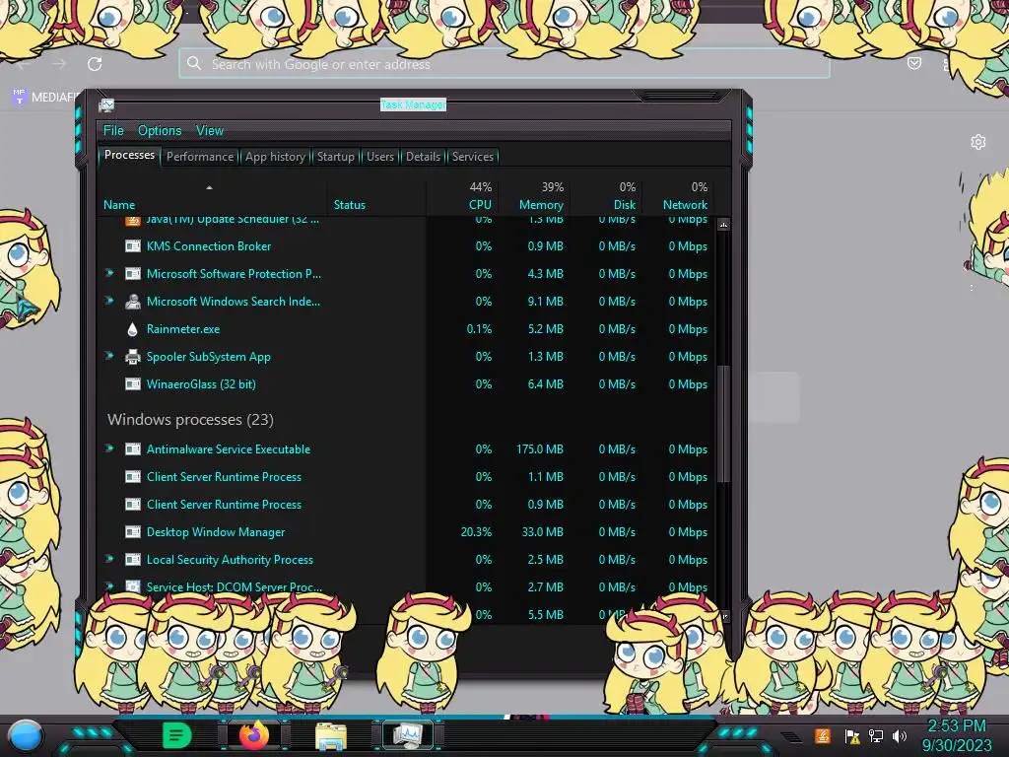
Task: Expand Microsoft Software Protection process group
Action: point(109,273)
